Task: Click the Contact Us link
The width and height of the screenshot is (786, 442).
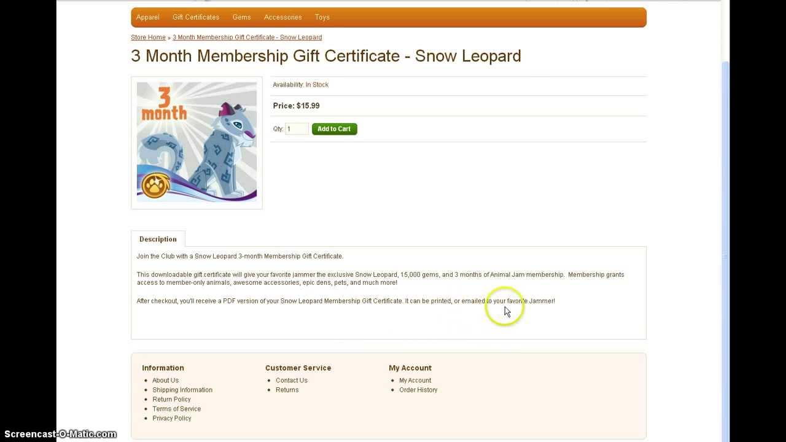Action: [292, 381]
